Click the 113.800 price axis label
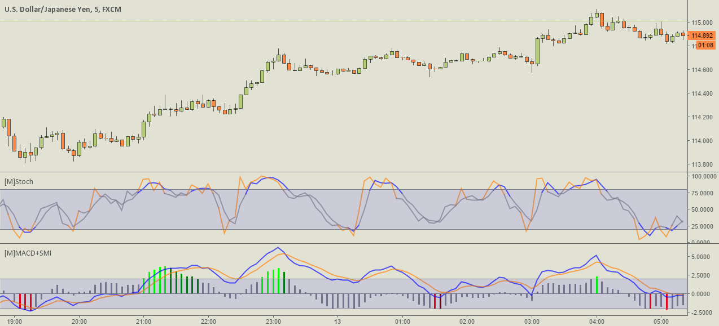The image size is (719, 326). 702,165
